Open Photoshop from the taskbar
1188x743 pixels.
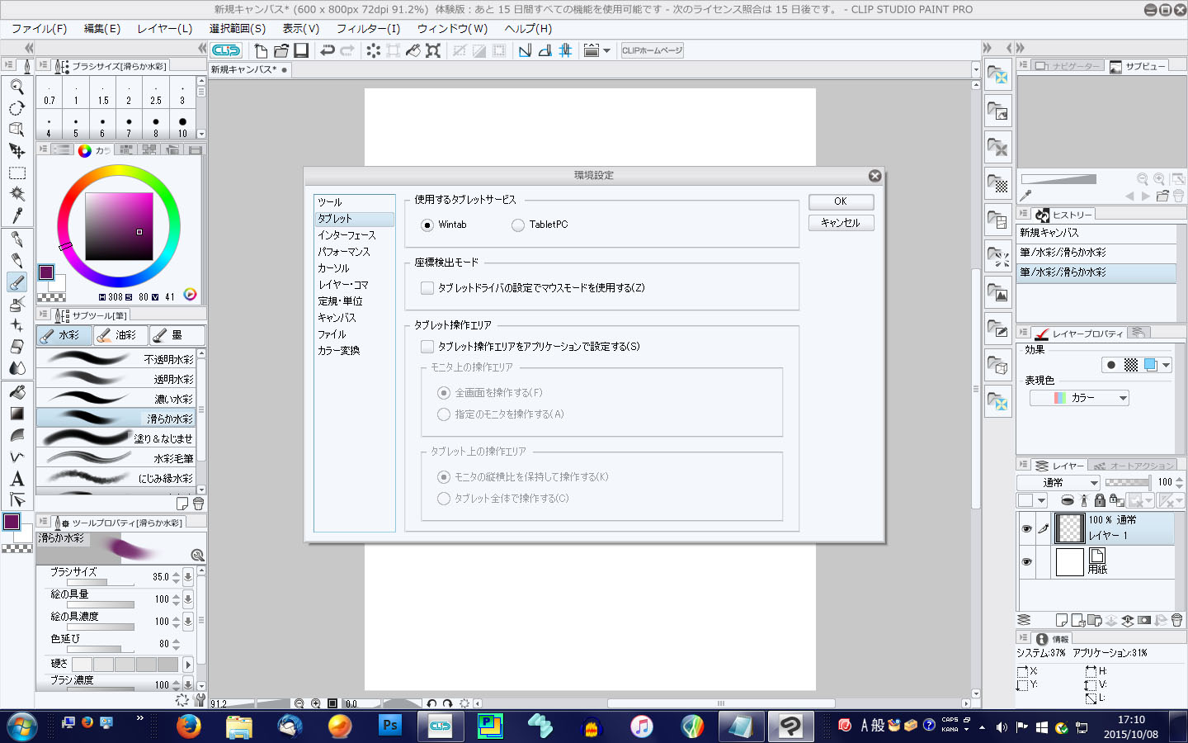click(x=389, y=726)
